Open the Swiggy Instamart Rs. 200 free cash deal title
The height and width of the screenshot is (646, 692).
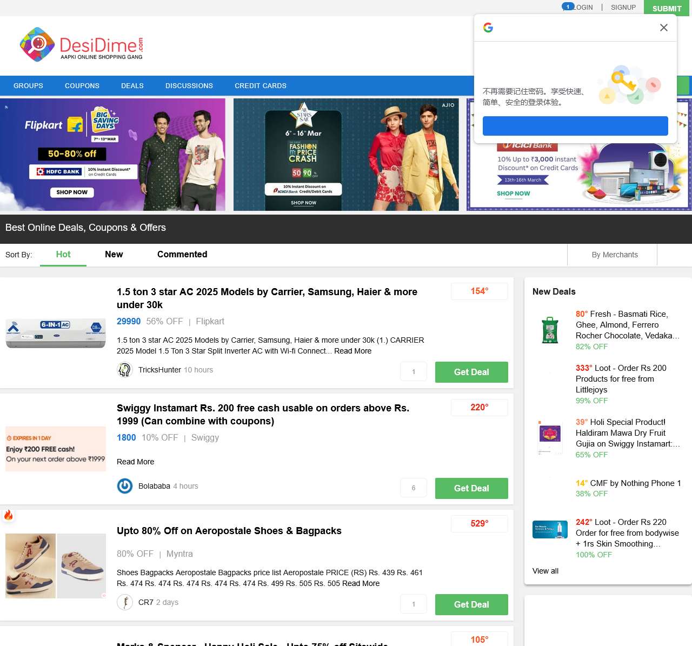click(263, 415)
